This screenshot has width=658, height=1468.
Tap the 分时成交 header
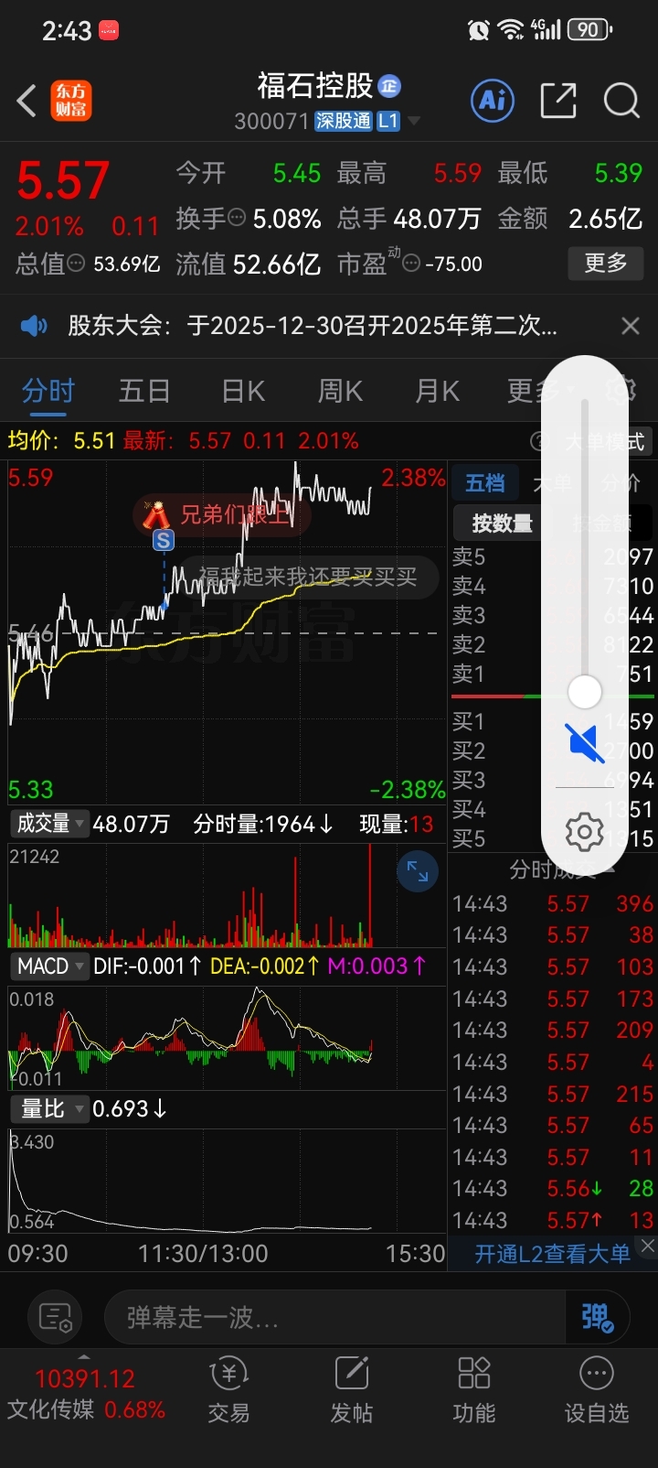pyautogui.click(x=552, y=869)
